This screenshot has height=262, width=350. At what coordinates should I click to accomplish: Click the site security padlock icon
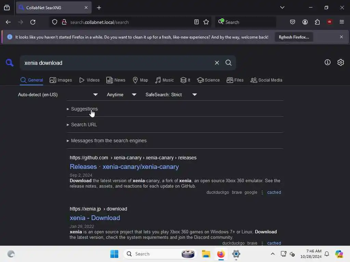point(64,22)
